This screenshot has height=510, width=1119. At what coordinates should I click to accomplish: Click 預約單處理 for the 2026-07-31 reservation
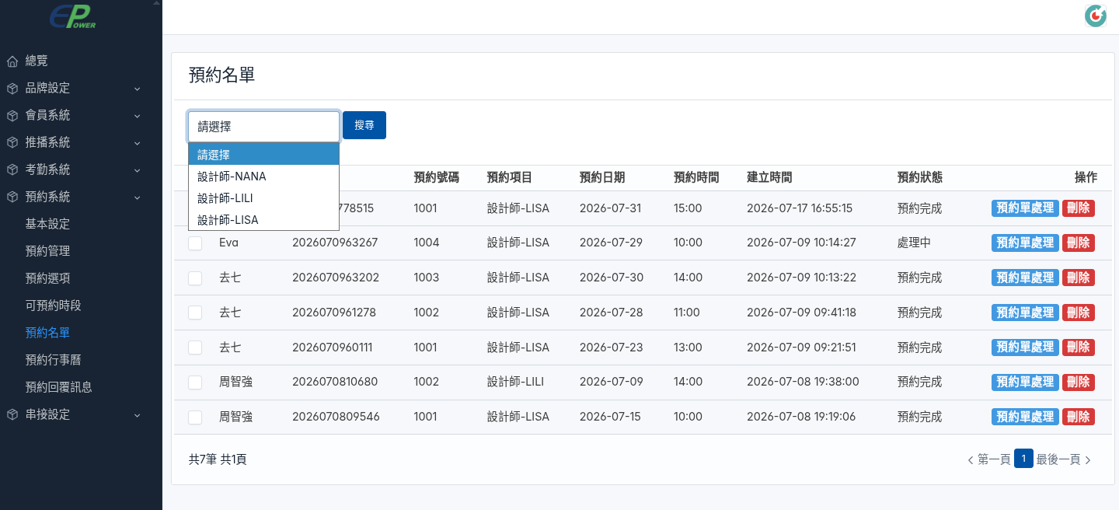pyautogui.click(x=1025, y=208)
